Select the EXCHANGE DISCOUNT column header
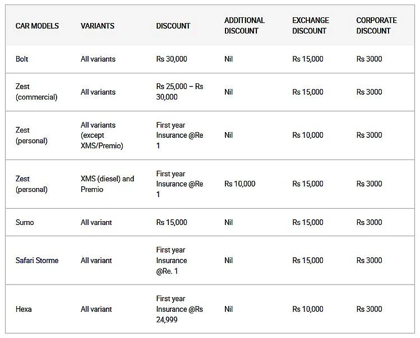The width and height of the screenshot is (420, 338). pyautogui.click(x=311, y=26)
